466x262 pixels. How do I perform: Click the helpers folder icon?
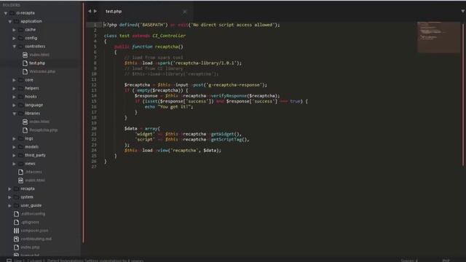tap(21, 88)
